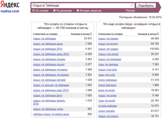The height and width of the screenshot is (118, 162).
Task: Open the тайланд отдых +в марте цены link
Action: click(51, 114)
